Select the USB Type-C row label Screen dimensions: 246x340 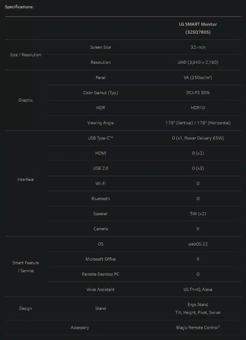pyautogui.click(x=100, y=138)
